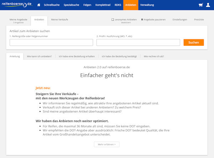Open the Preisliste link
This screenshot has height=158, width=214.
pos(199,20)
